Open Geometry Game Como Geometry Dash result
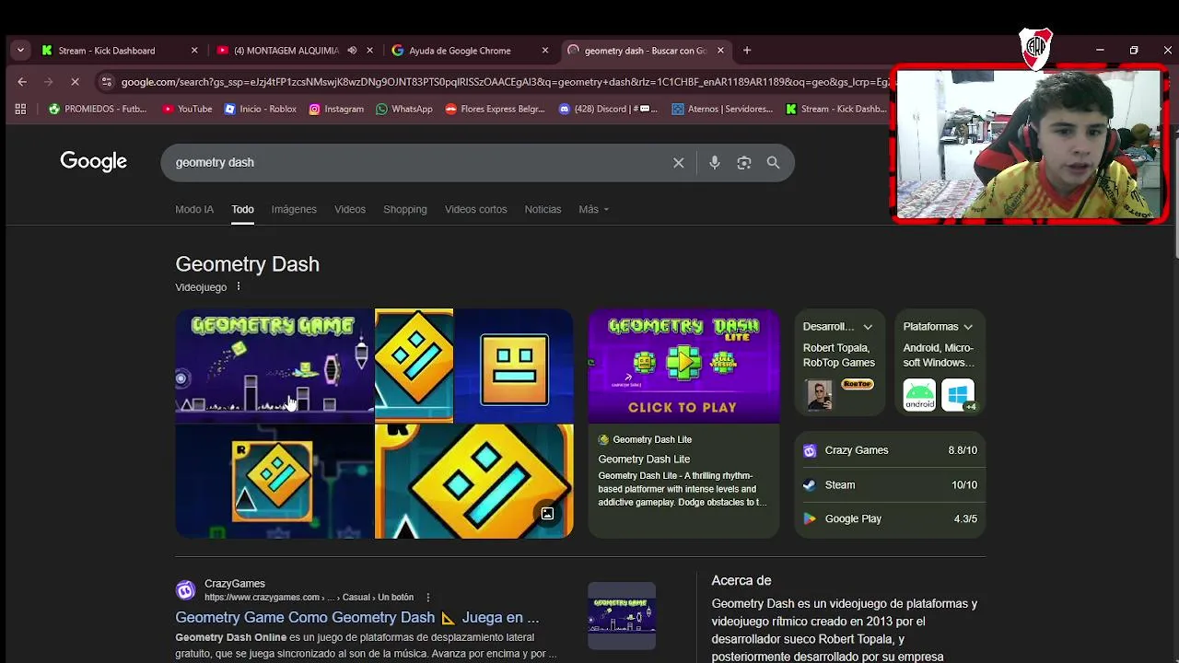The width and height of the screenshot is (1179, 663). click(357, 618)
